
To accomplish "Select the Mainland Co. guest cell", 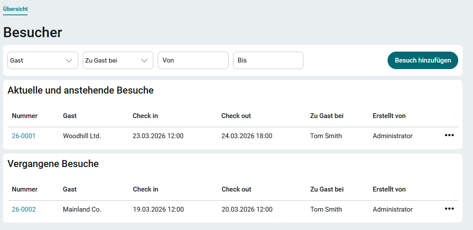I will [82, 209].
